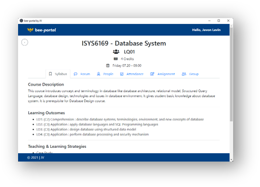The width and height of the screenshot is (260, 187).
Task: Switch to the Group tab
Action: pyautogui.click(x=190, y=74)
